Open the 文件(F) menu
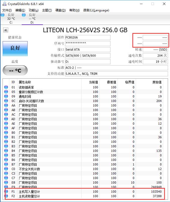The image size is (170, 202). (x=7, y=10)
